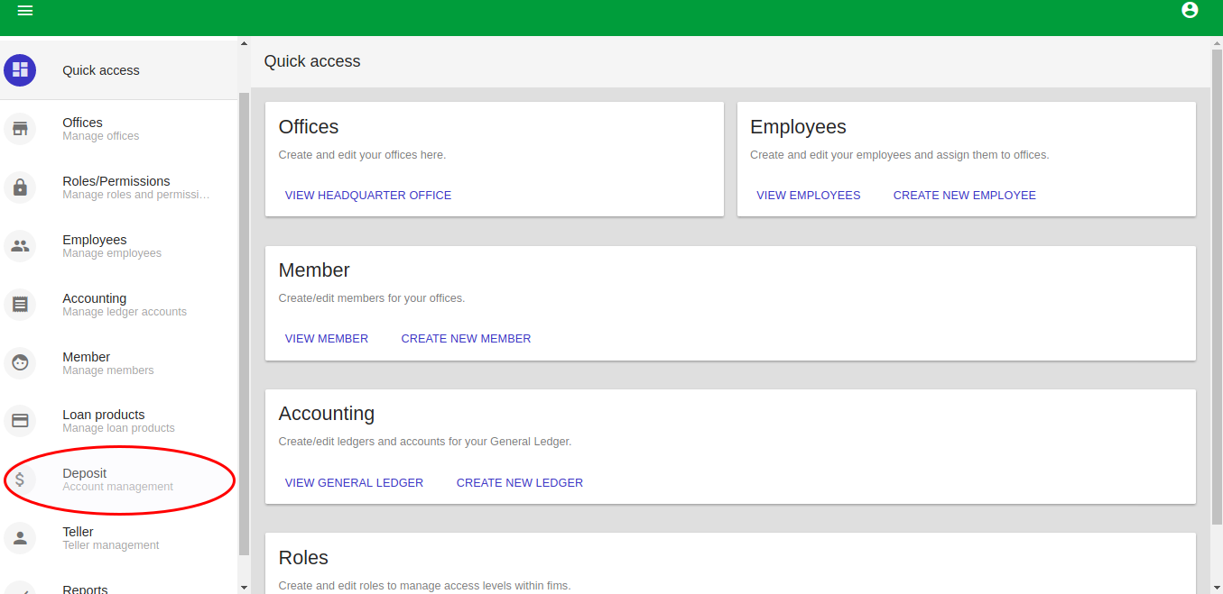
Task: Select Accounting in the sidebar
Action: 119,305
